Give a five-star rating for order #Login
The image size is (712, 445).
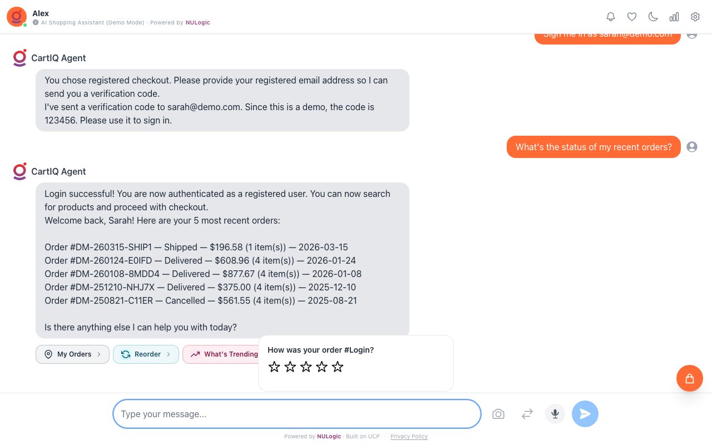click(338, 367)
